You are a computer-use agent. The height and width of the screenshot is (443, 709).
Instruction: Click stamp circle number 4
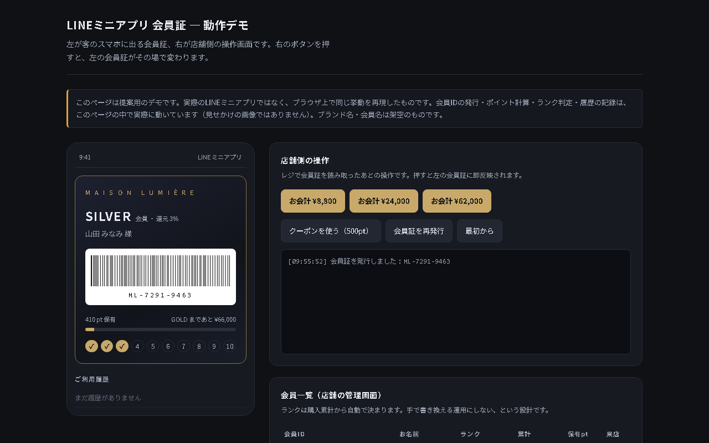point(137,346)
